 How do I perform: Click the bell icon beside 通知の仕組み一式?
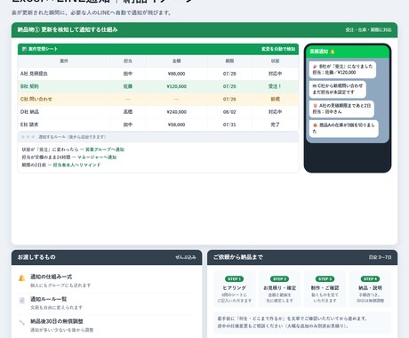tap(22, 278)
